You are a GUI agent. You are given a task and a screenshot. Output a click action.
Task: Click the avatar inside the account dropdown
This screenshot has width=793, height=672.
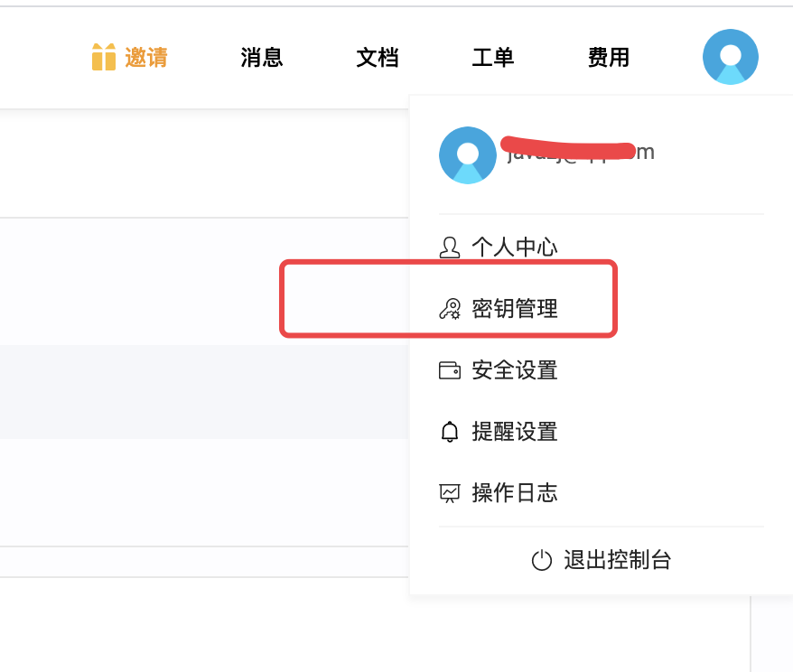[x=467, y=155]
